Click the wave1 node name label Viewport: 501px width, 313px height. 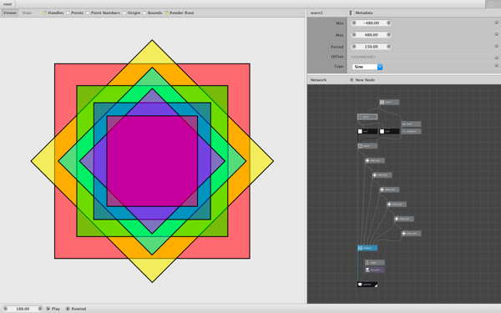tap(316, 13)
